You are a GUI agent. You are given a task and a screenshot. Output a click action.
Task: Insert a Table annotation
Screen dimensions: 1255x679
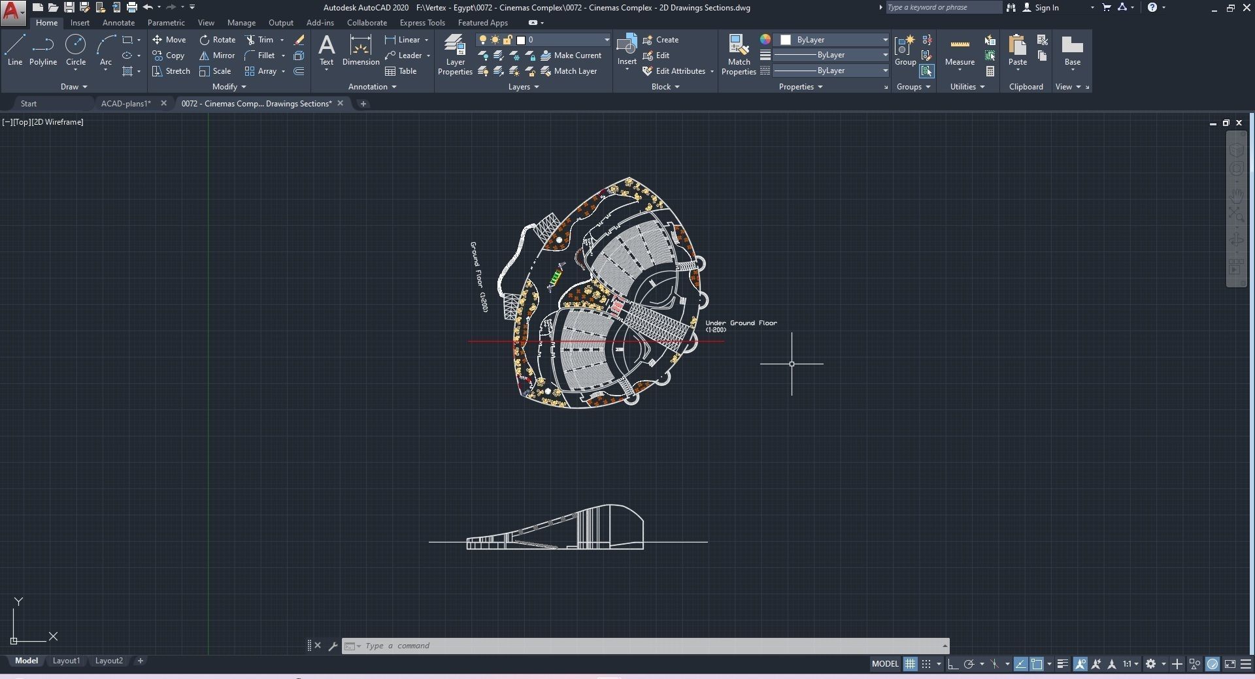(401, 71)
